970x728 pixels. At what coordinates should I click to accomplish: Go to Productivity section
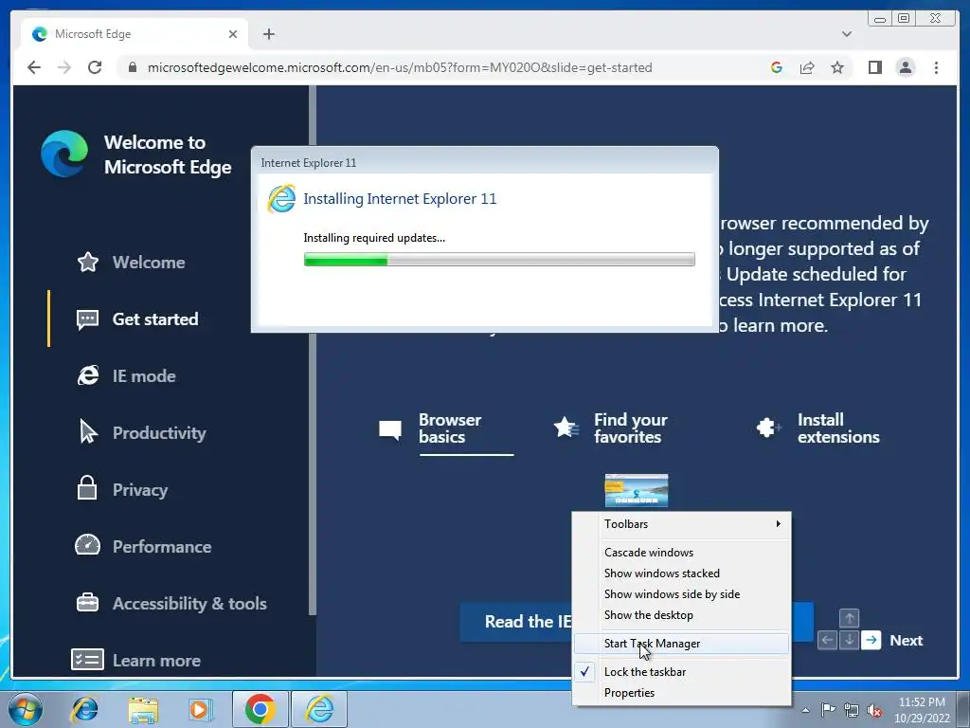point(159,432)
